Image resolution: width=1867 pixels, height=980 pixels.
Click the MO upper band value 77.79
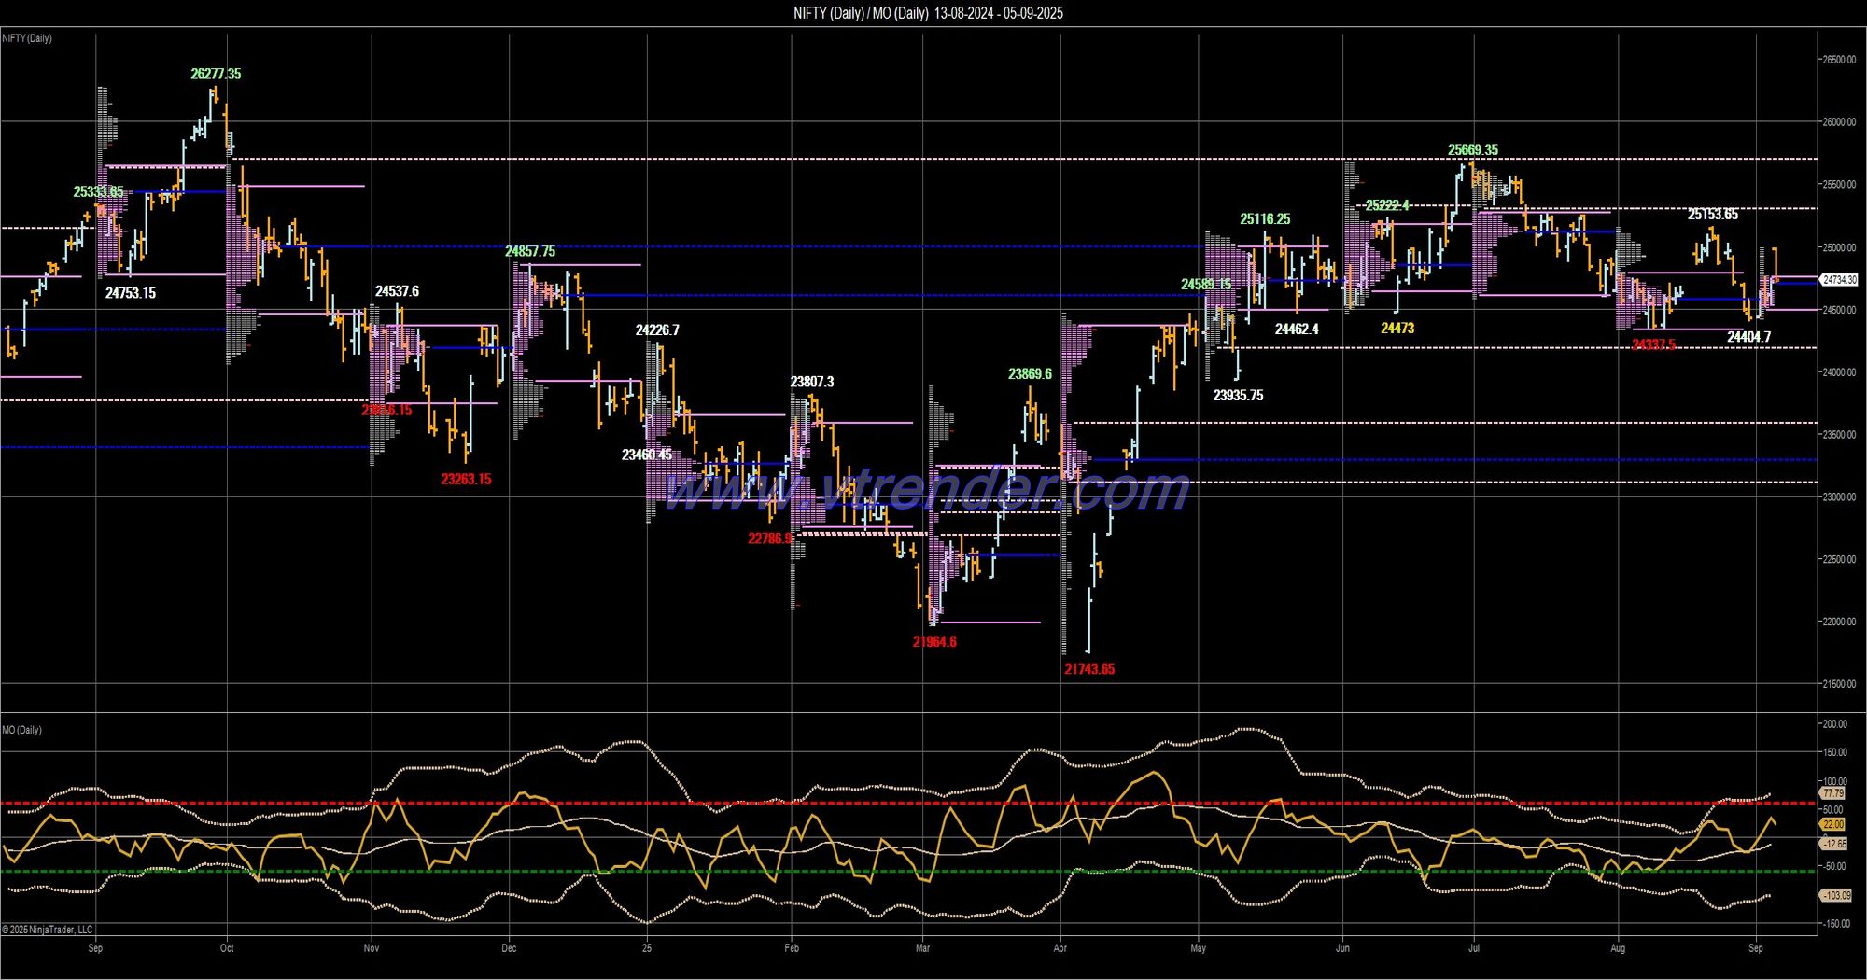pyautogui.click(x=1832, y=793)
